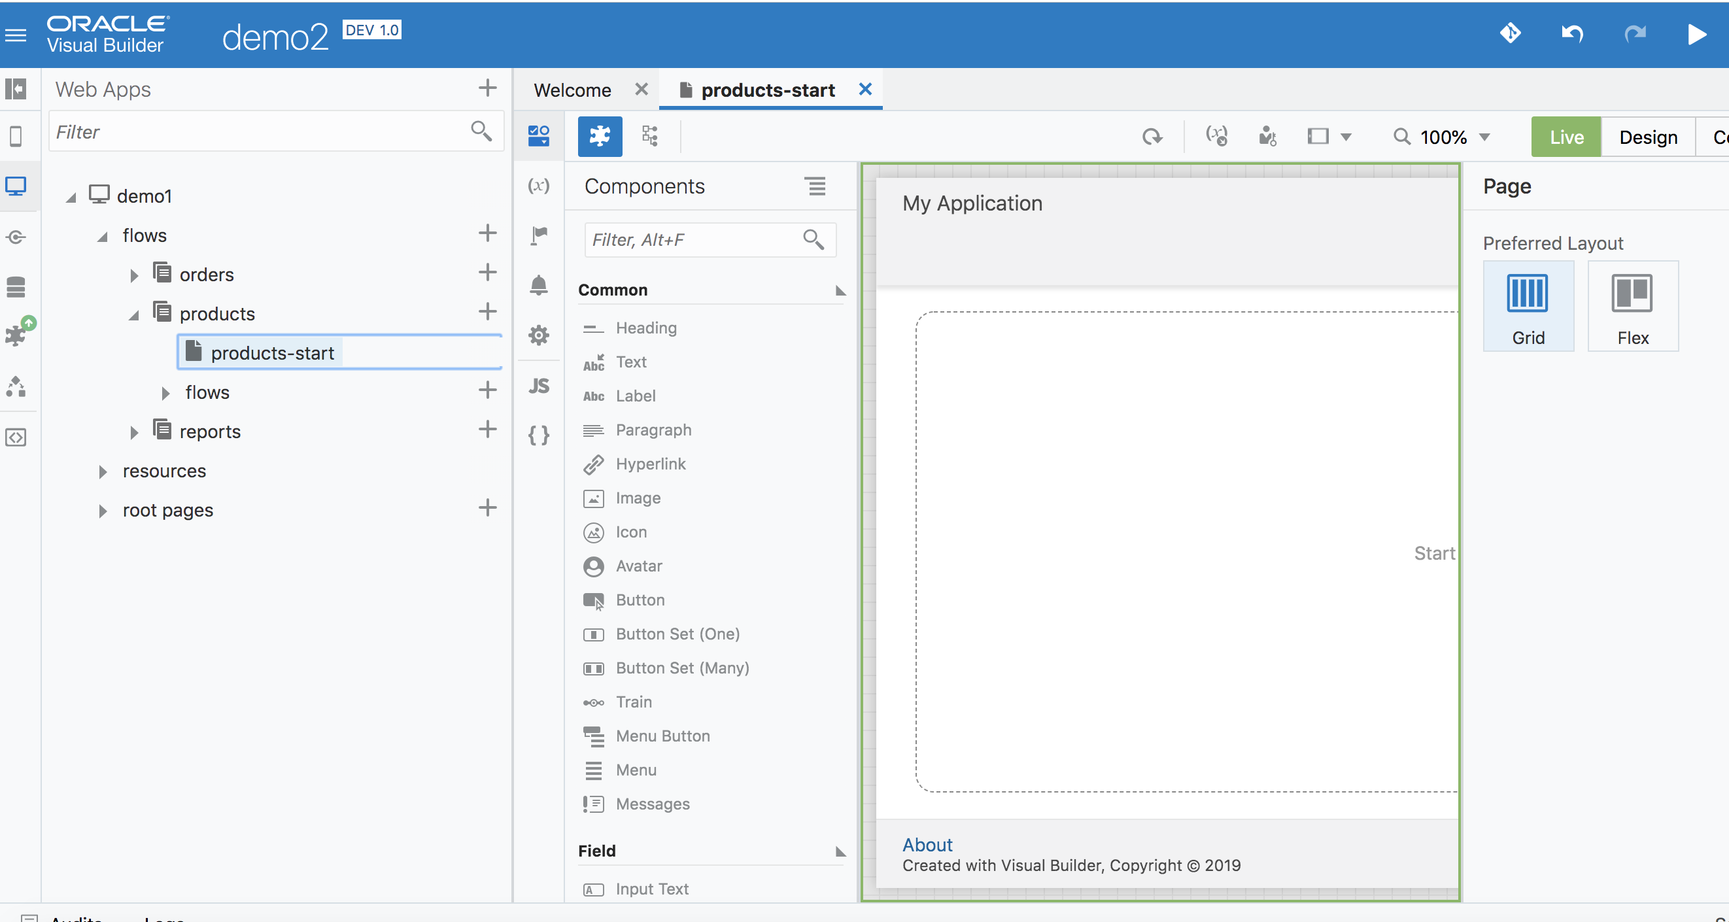This screenshot has width=1729, height=922.
Task: Switch to the Welcome tab
Action: pyautogui.click(x=572, y=90)
